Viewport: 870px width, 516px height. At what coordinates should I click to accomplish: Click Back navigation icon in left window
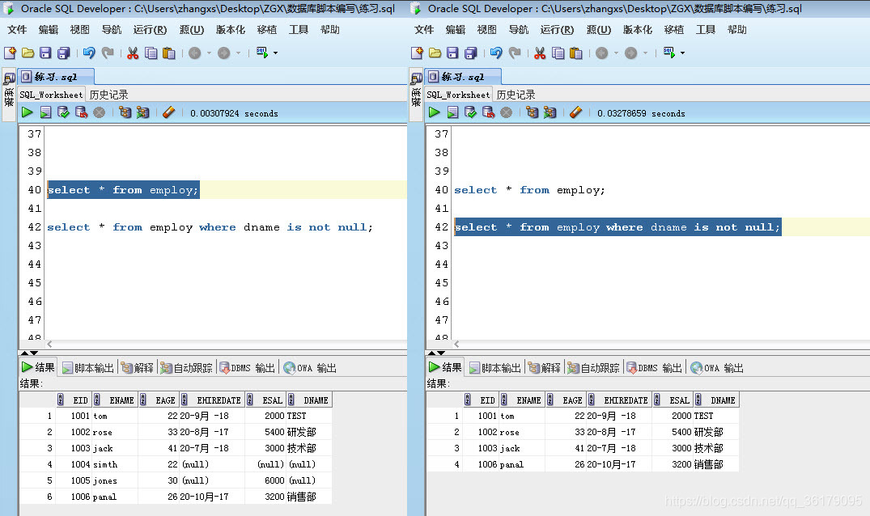pos(195,53)
